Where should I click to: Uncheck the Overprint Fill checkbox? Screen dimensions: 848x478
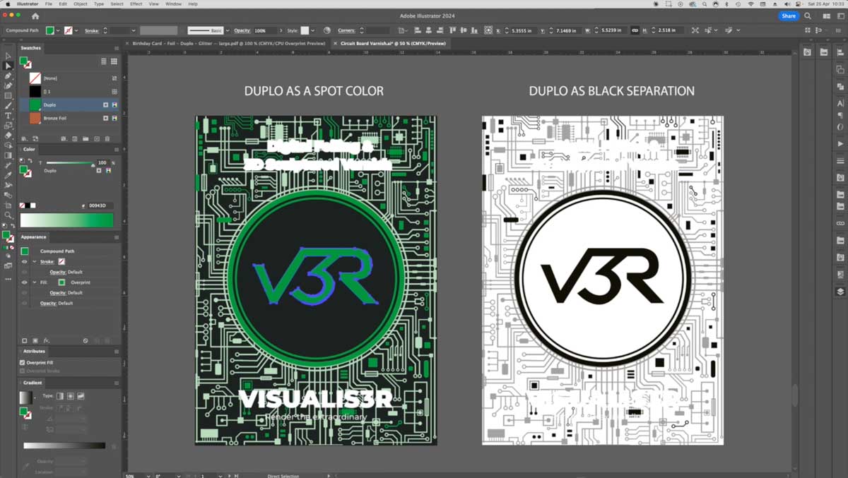point(23,362)
